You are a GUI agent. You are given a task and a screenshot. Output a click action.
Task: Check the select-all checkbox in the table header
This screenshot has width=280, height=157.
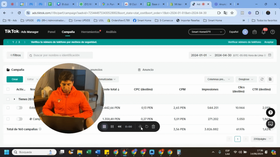click(x=8, y=89)
